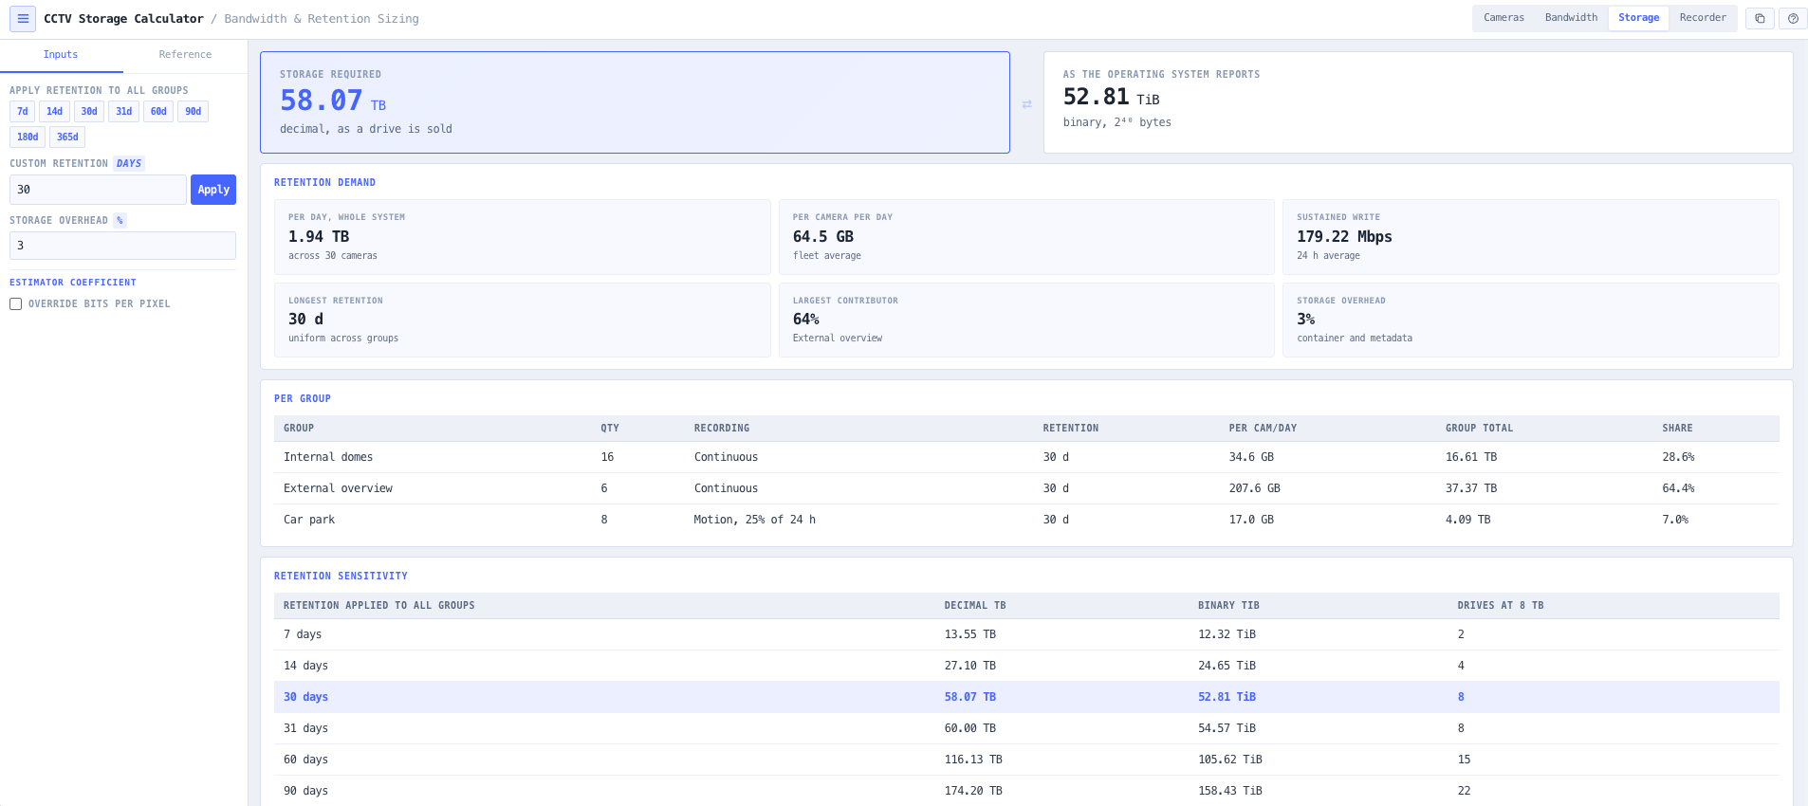Click the Motion, 25% of 24 h cell
The height and width of the screenshot is (806, 1808).
(754, 520)
